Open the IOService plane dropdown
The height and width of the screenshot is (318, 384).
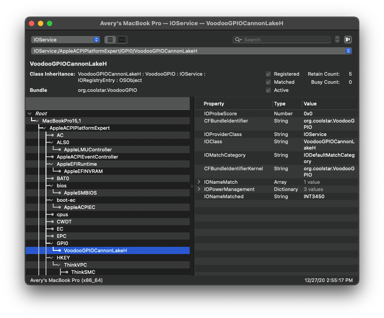[x=65, y=40]
